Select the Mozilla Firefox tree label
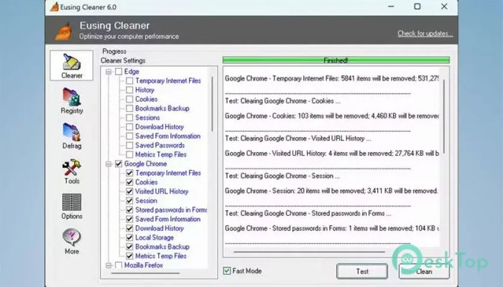The height and width of the screenshot is (287, 503). (144, 265)
